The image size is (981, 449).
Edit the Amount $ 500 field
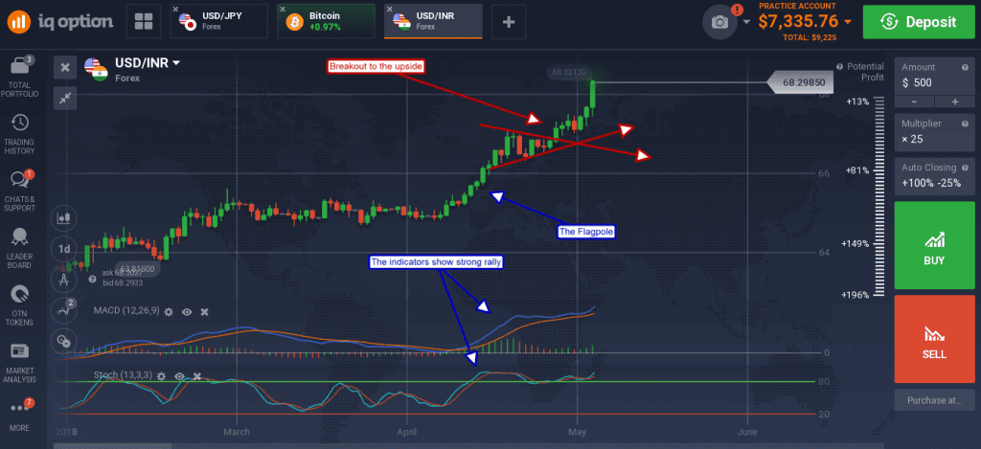point(934,77)
